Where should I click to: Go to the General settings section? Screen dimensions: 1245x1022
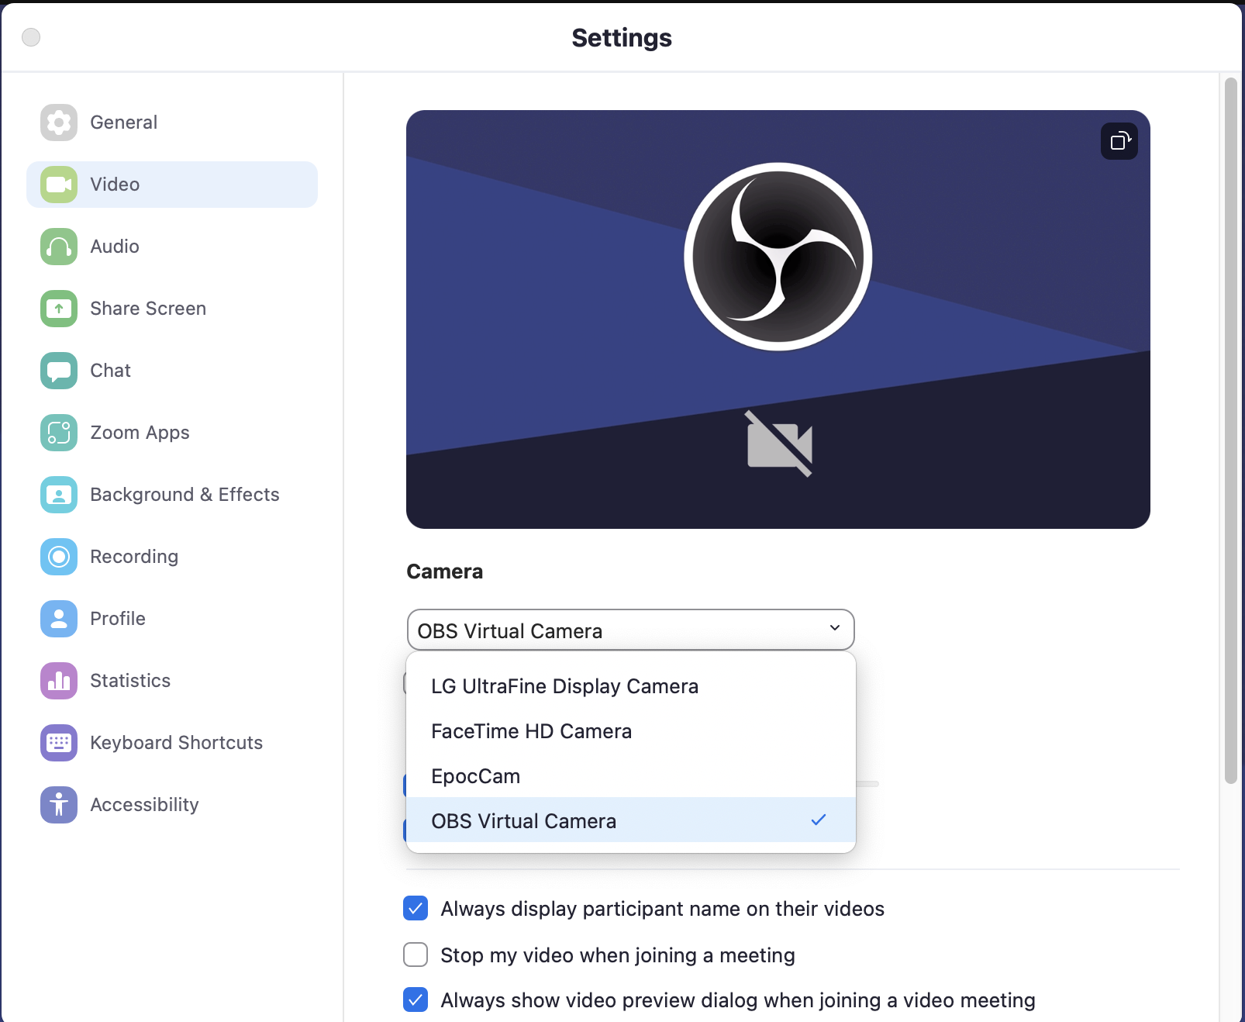click(123, 122)
